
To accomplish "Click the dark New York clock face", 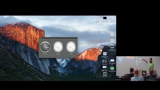I will (45, 47).
